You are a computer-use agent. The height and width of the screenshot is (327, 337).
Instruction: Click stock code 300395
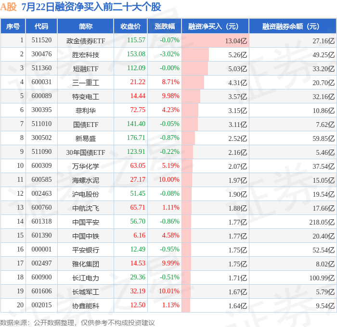point(41,110)
